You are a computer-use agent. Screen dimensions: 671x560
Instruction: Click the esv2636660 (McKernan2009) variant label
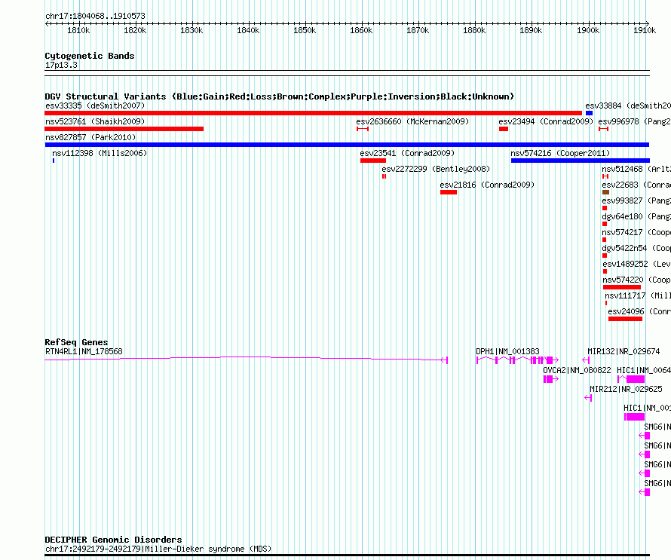(x=412, y=121)
